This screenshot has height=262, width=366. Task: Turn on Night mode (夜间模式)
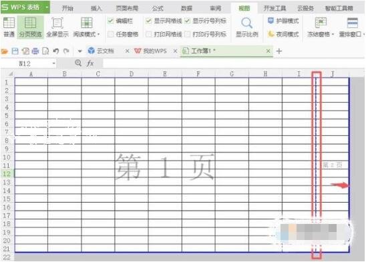click(x=283, y=34)
